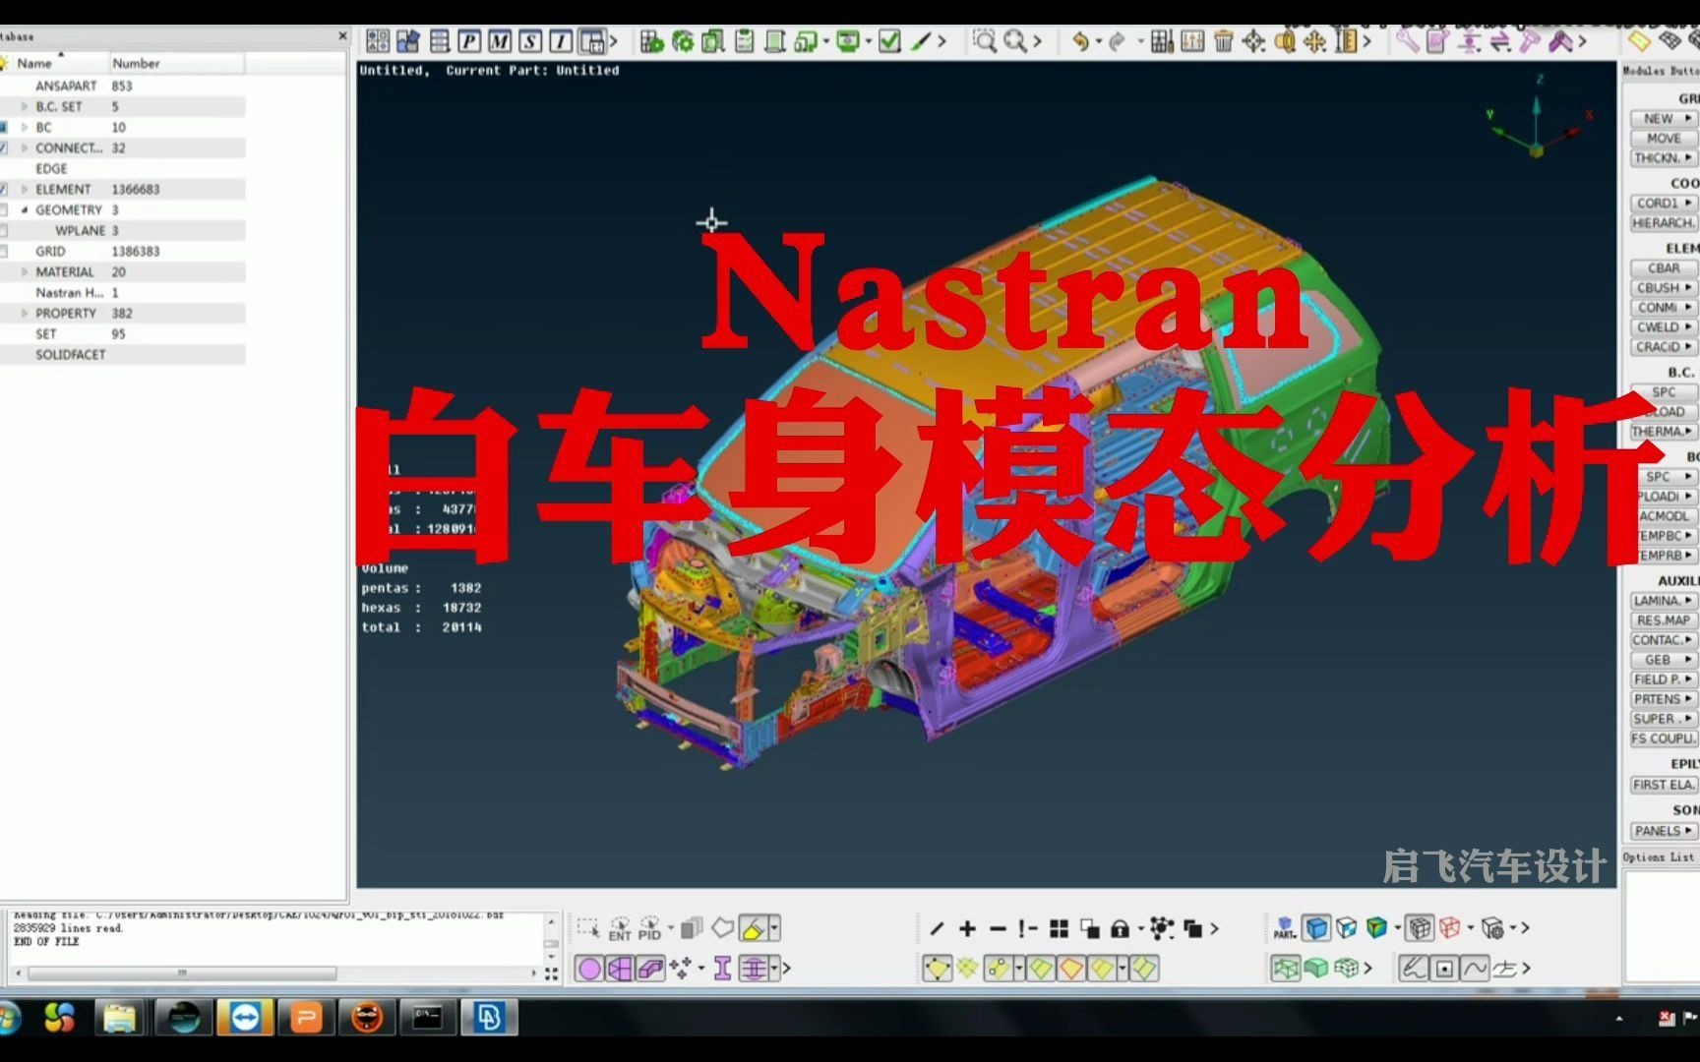Click the Number column header
1700x1062 pixels.
tap(135, 63)
